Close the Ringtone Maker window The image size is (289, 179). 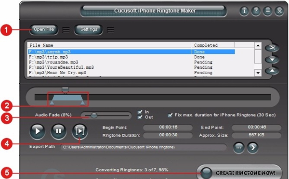pos(279,11)
